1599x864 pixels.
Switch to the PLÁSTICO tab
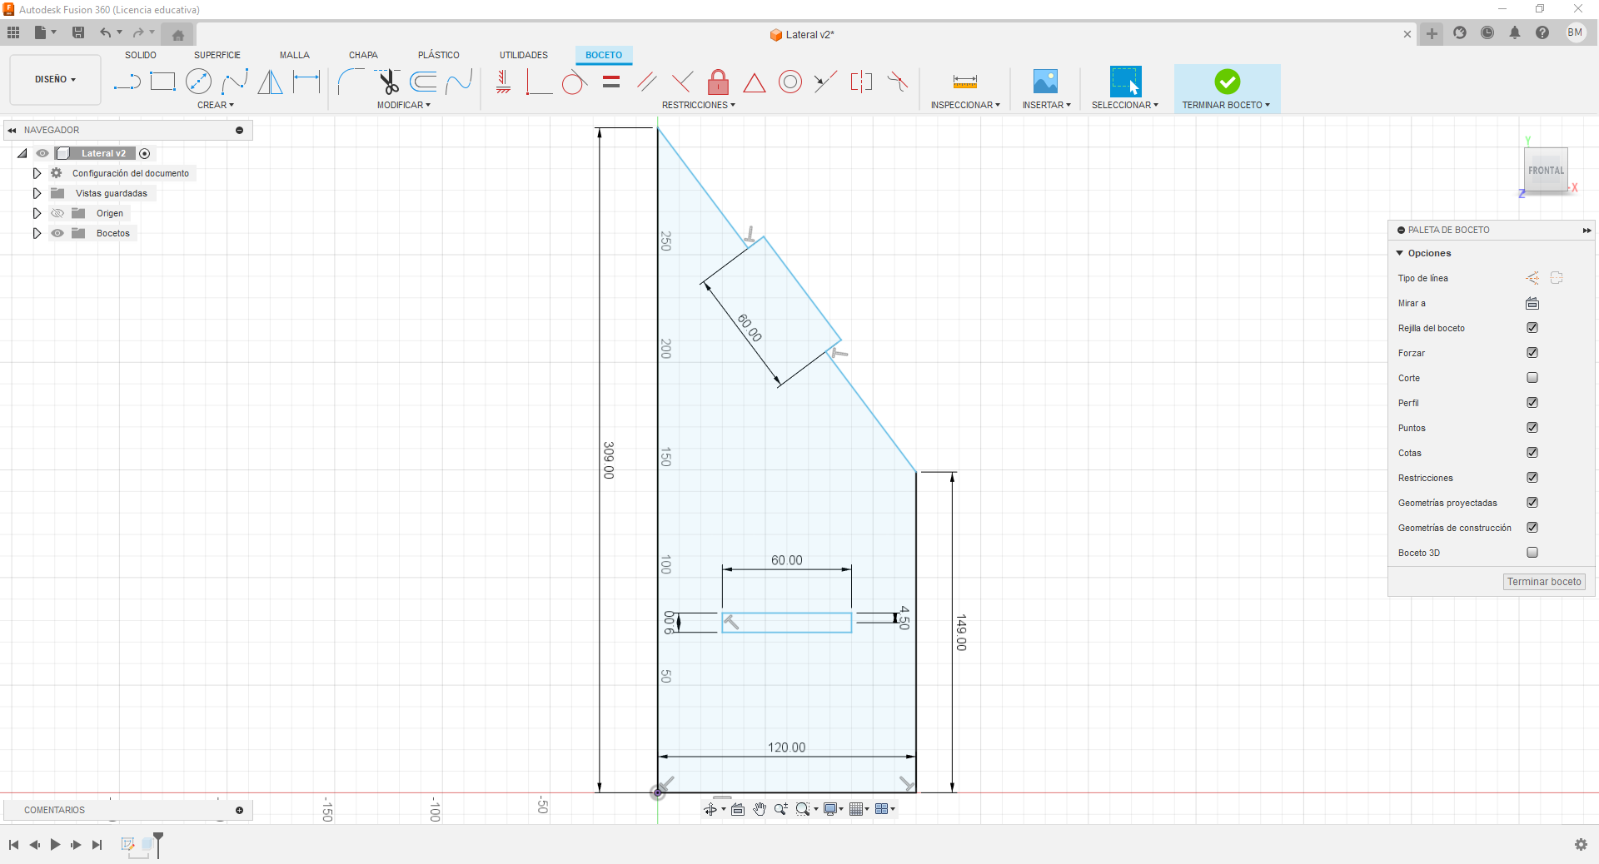click(439, 55)
